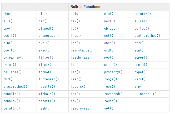The width and height of the screenshot is (175, 114).
Task: Select the sorted() function link
Action: [142, 28]
